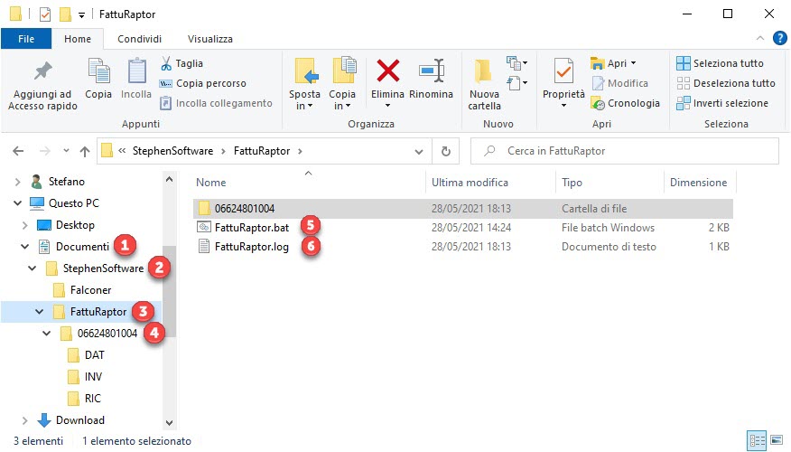Open New item dropdown in Nuovo group
The image size is (791, 452).
tap(517, 63)
